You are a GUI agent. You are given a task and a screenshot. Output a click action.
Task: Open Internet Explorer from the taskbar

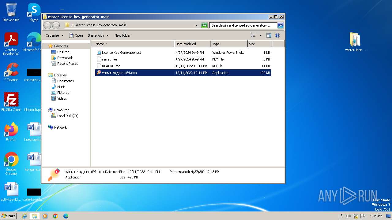point(24,216)
